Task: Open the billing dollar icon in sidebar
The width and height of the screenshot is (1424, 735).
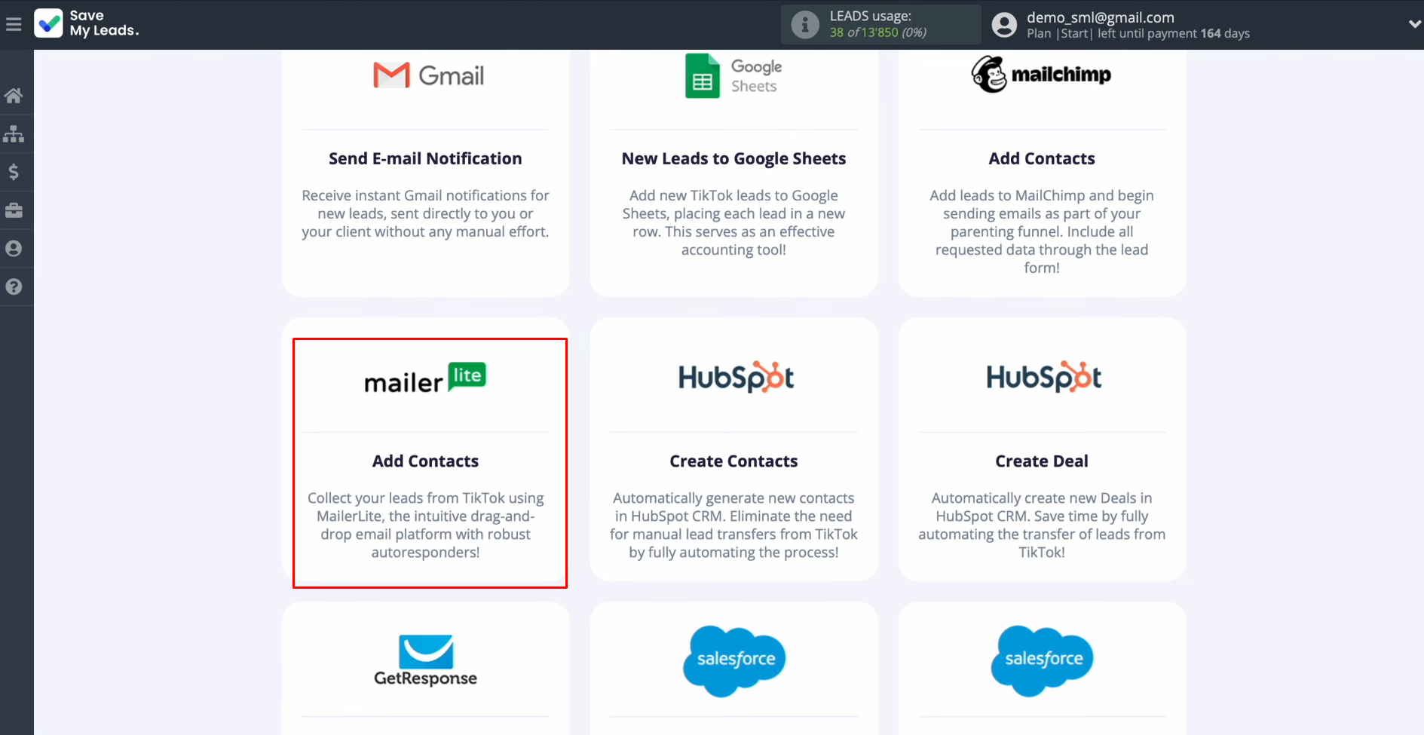Action: [x=14, y=172]
